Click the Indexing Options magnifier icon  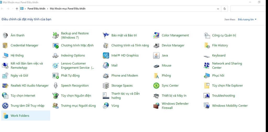click(x=55, y=55)
